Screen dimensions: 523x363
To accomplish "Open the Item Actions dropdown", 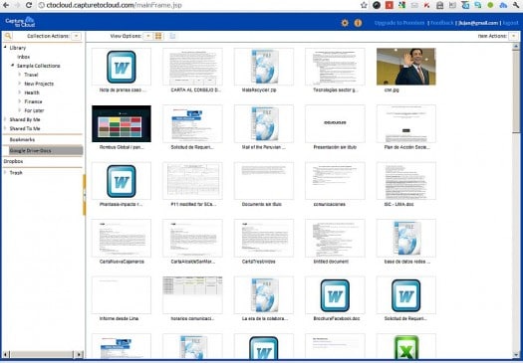I will click(x=514, y=36).
